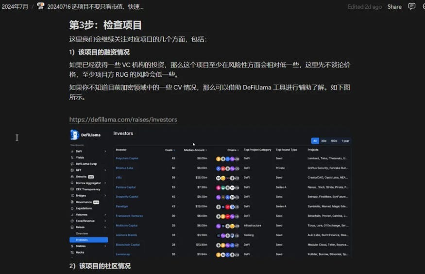425x274 pixels.
Task: Open Overview under Raises
Action: click(82, 233)
